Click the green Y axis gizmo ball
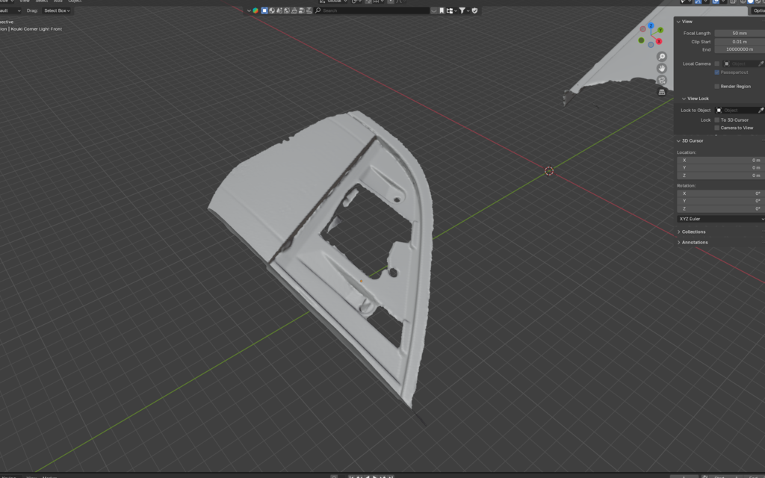 point(660,30)
